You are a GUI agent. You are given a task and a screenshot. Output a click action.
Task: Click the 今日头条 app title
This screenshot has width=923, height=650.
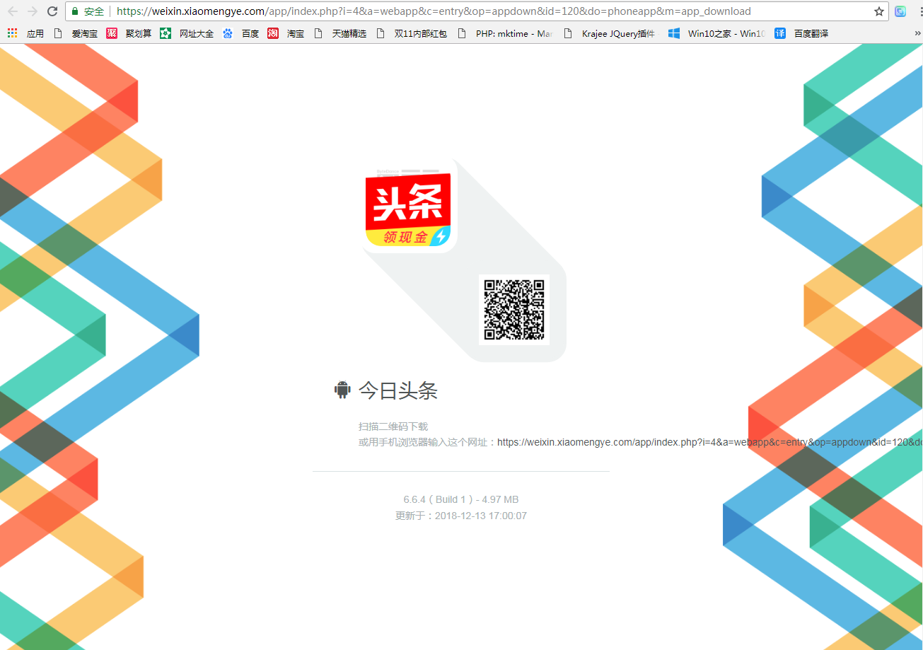(398, 390)
